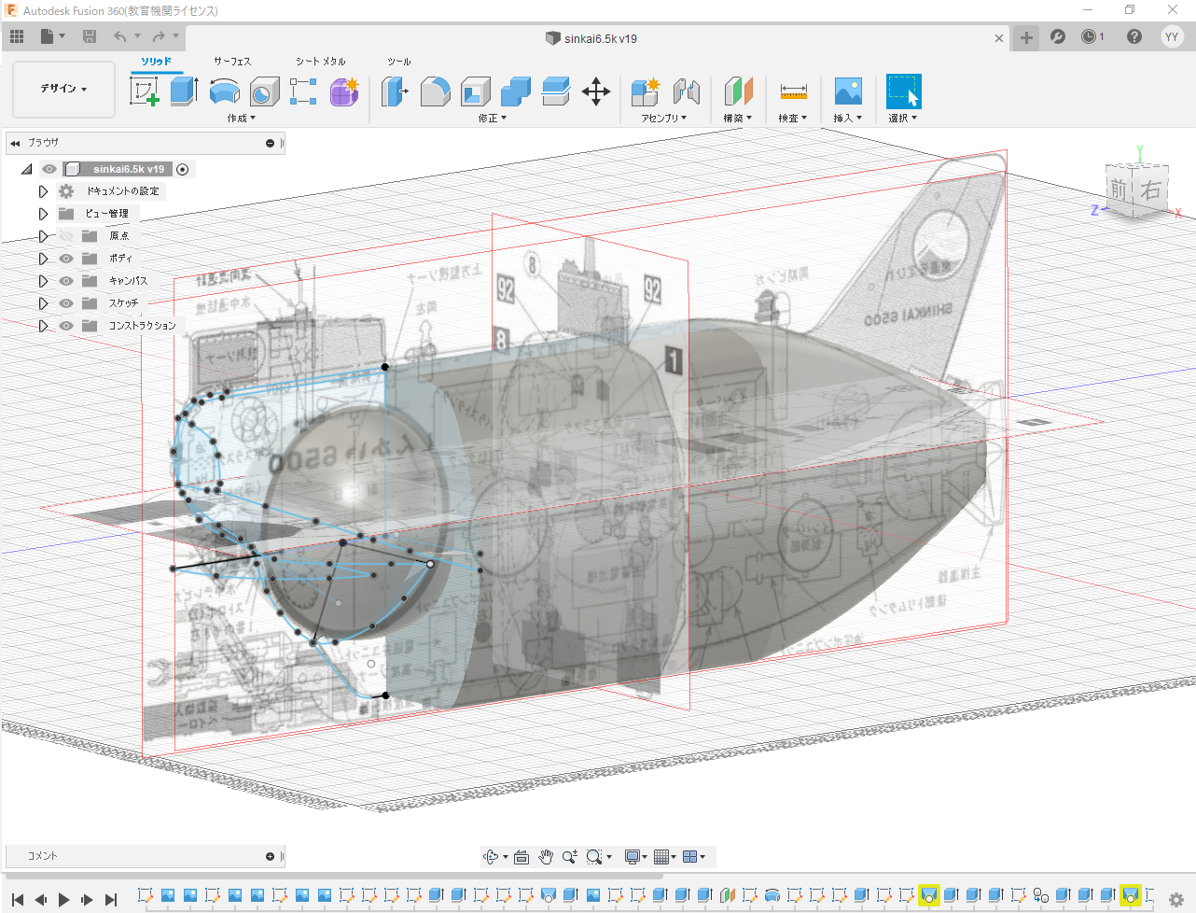Select the New Component tool
This screenshot has width=1196, height=913.
click(646, 91)
